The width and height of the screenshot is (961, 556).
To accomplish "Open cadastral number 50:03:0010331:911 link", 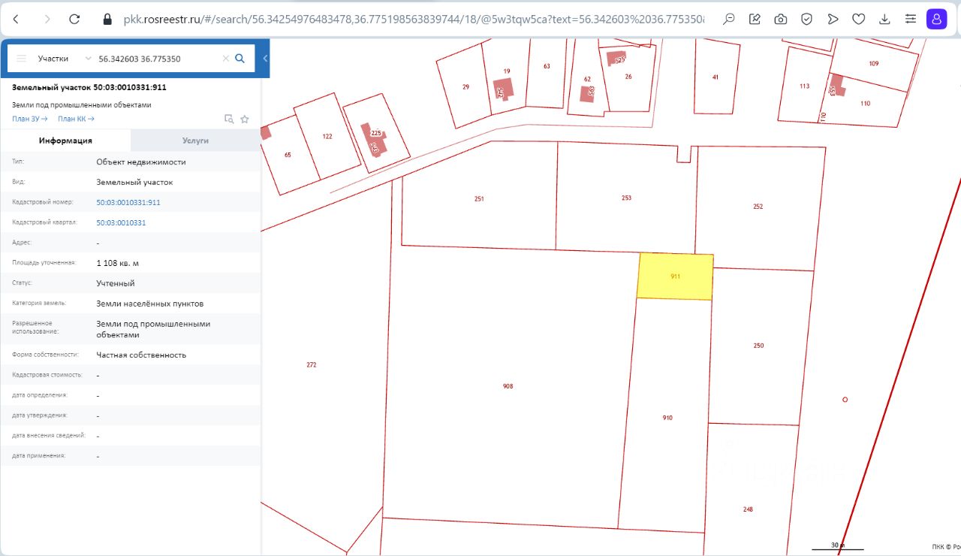I will [x=128, y=203].
